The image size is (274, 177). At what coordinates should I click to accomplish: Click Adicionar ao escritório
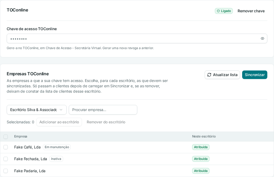coord(59,122)
